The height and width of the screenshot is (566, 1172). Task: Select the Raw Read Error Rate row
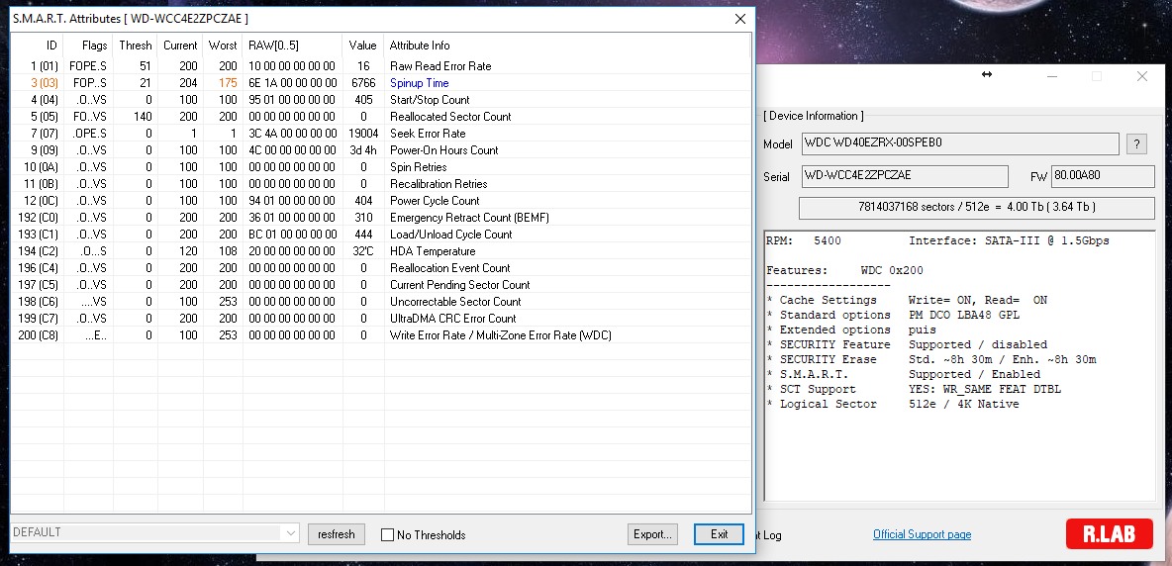(x=380, y=65)
